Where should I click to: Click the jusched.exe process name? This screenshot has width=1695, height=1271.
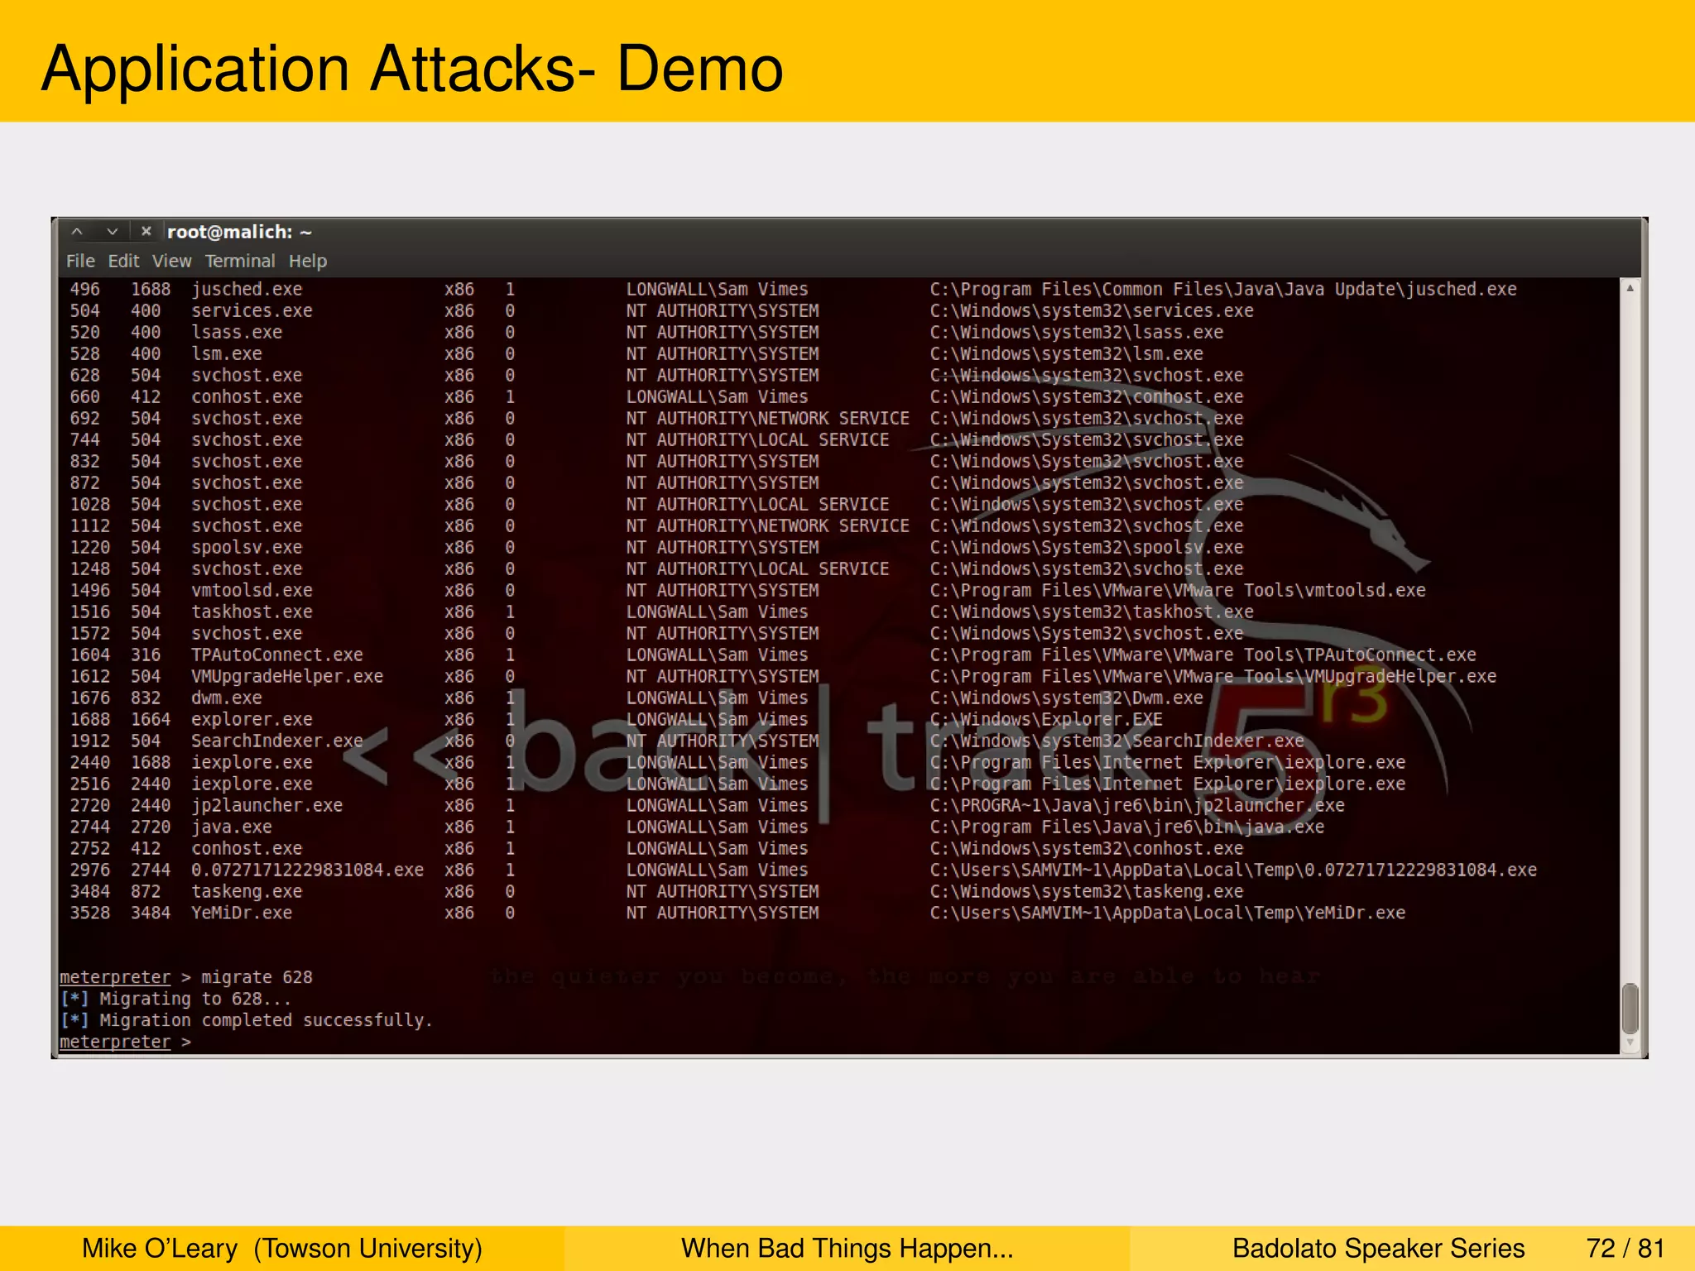click(x=247, y=290)
